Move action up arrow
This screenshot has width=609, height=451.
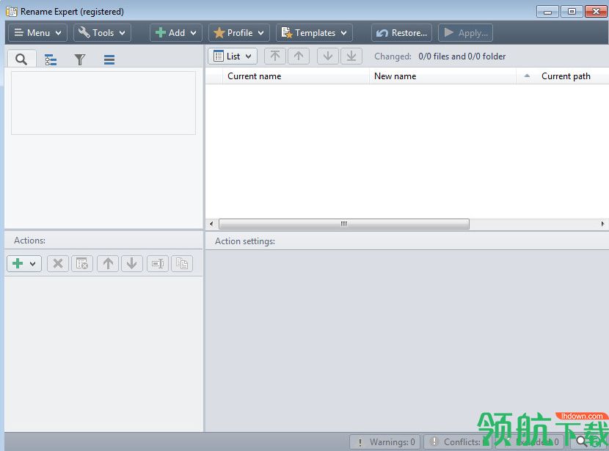click(108, 264)
